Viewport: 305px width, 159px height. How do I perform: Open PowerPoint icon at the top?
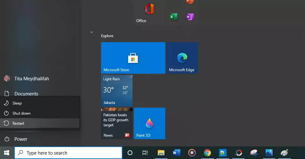(190, 2)
